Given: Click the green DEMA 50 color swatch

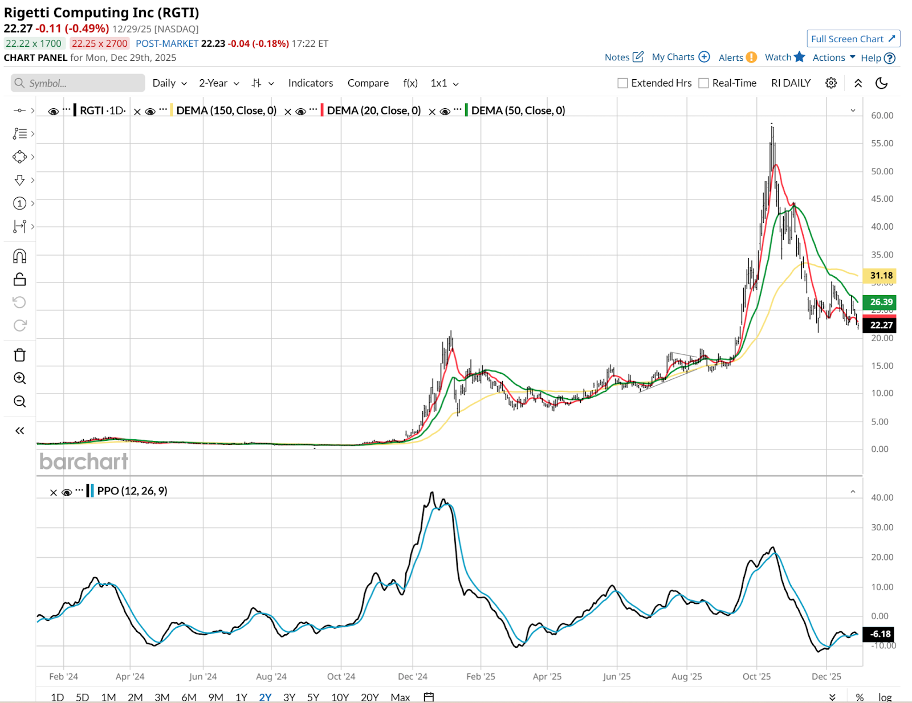Looking at the screenshot, I should pyautogui.click(x=466, y=111).
